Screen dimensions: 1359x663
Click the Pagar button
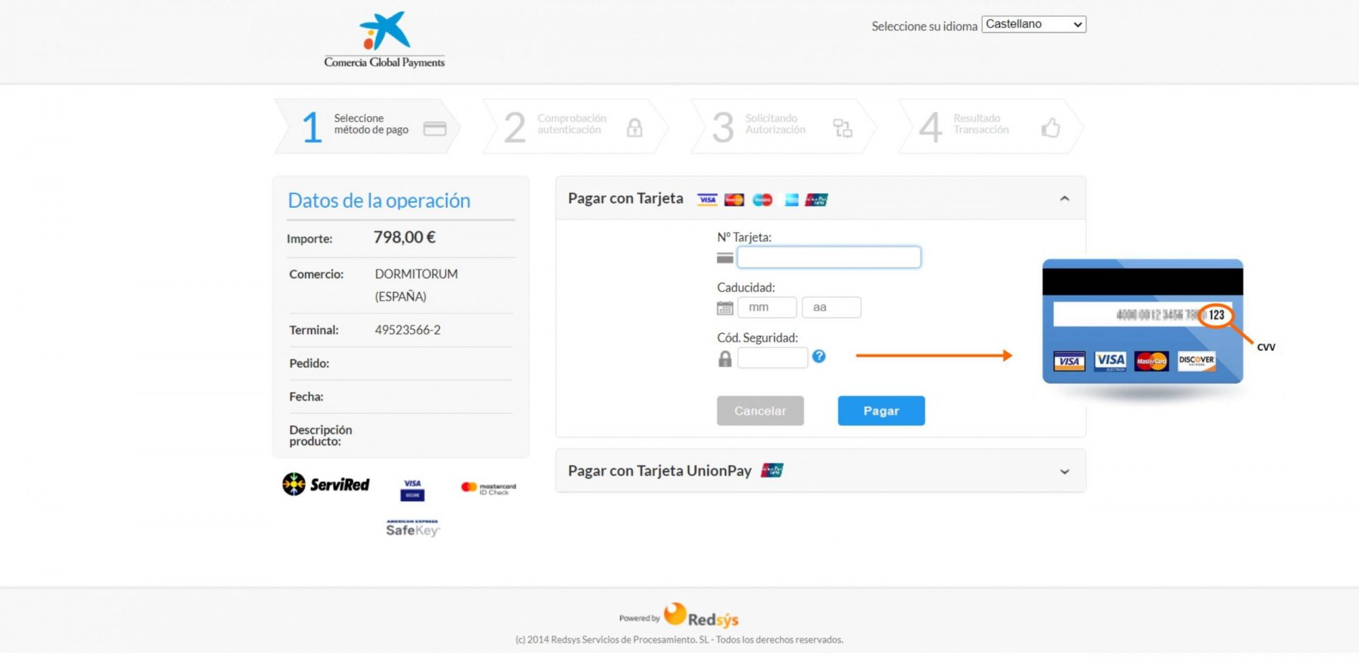point(881,410)
